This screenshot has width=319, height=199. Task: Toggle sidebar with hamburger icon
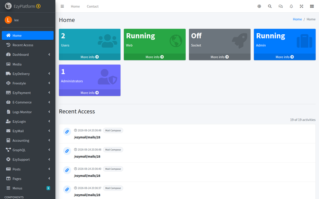click(x=62, y=6)
